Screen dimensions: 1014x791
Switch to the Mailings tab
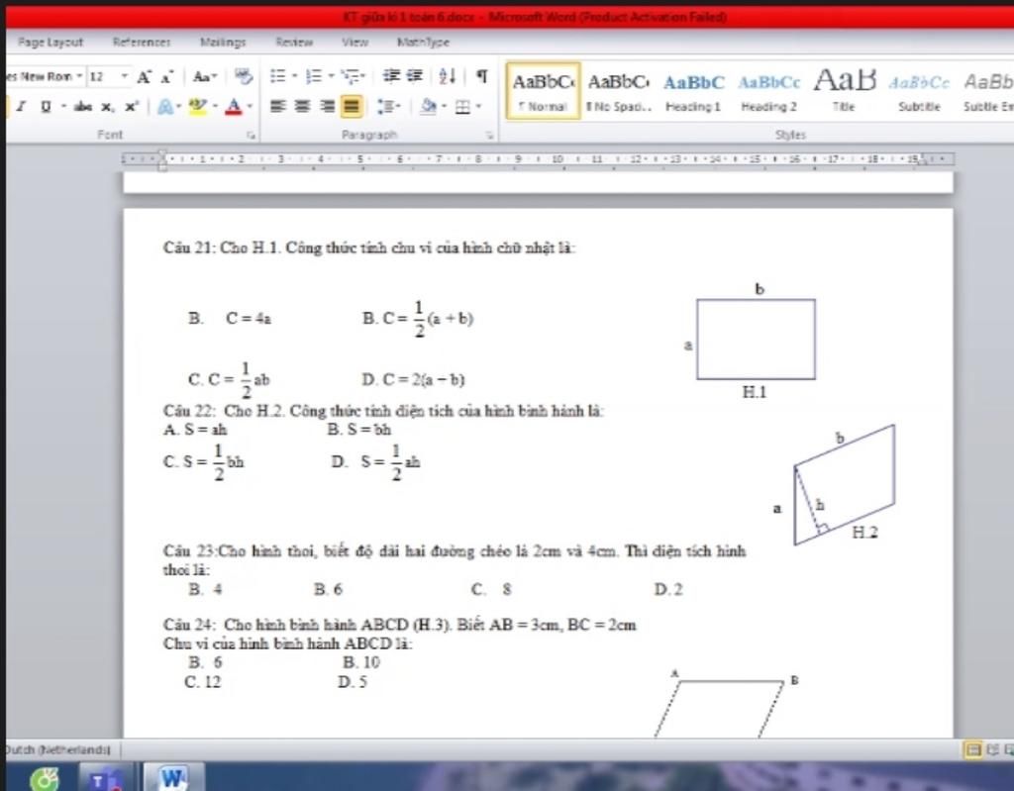pos(223,42)
